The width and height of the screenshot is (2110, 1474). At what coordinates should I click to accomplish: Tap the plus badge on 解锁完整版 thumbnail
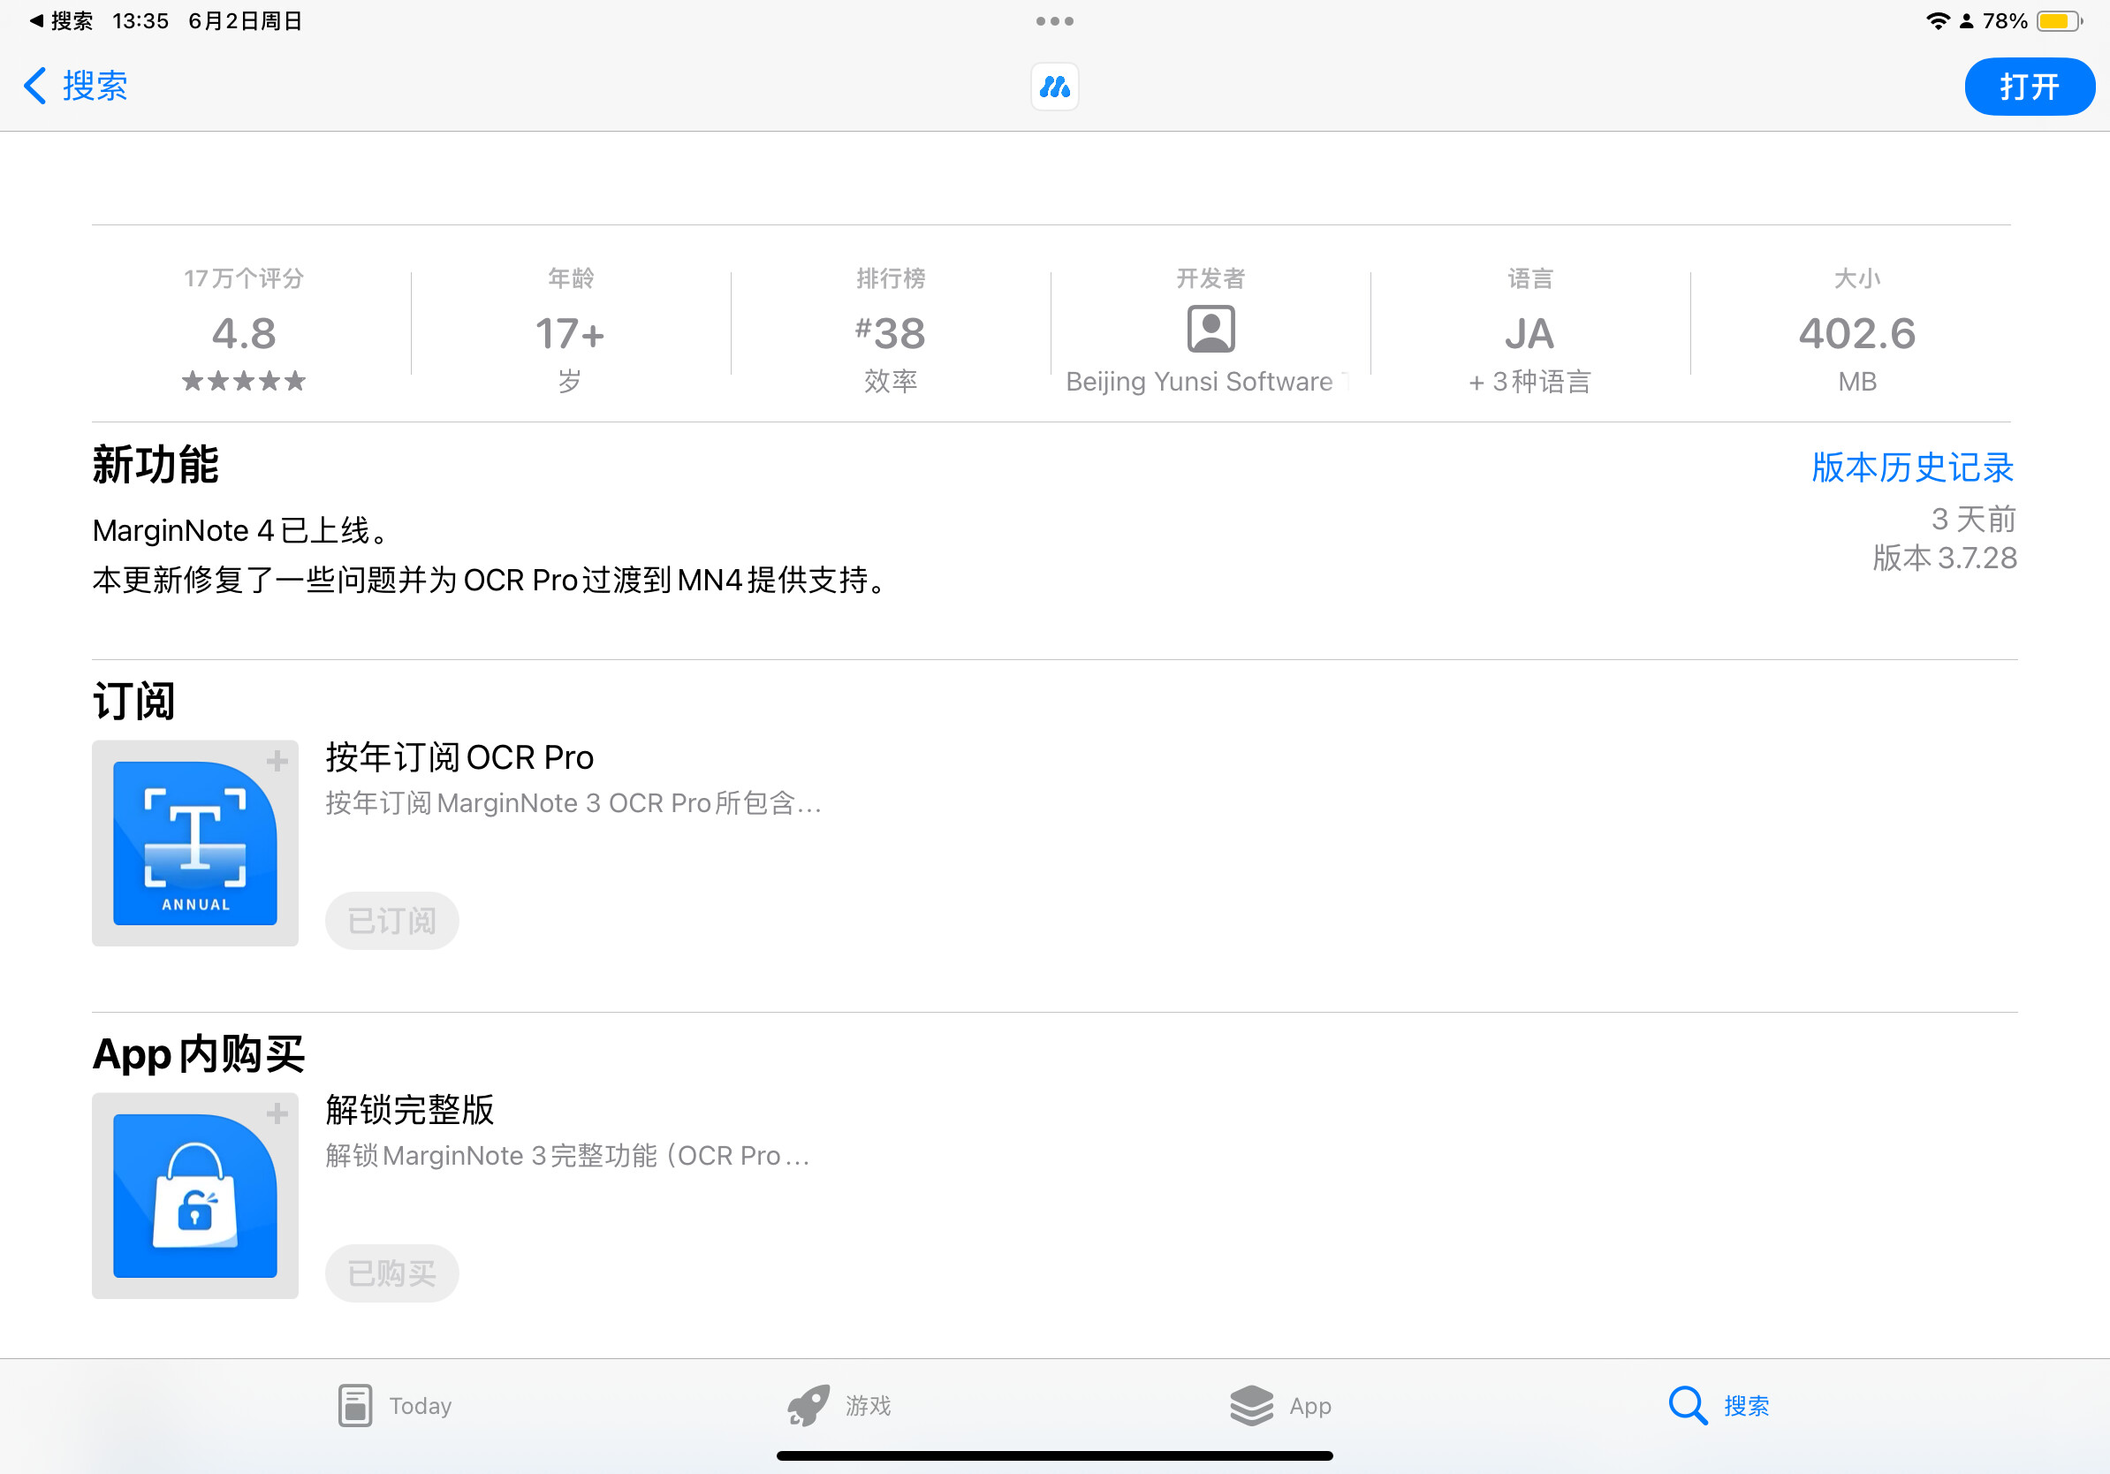[277, 1113]
